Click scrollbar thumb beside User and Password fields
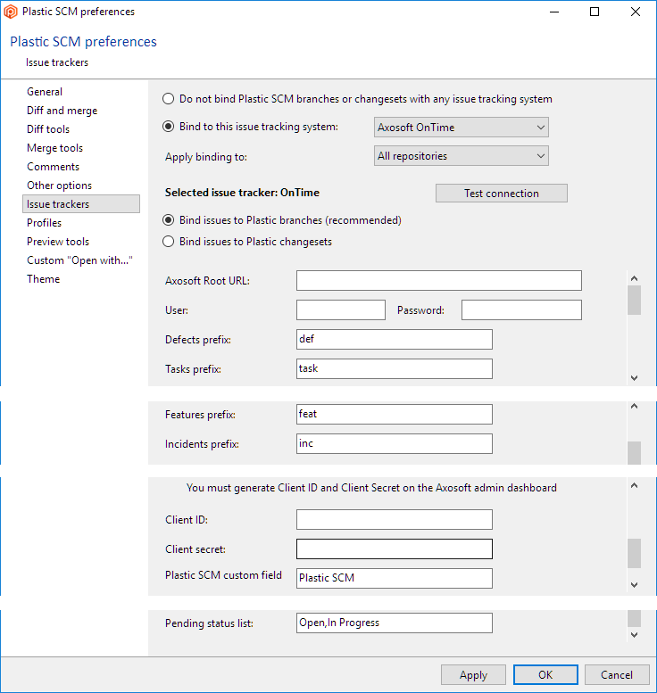Viewport: 657px width, 693px height. 634,300
